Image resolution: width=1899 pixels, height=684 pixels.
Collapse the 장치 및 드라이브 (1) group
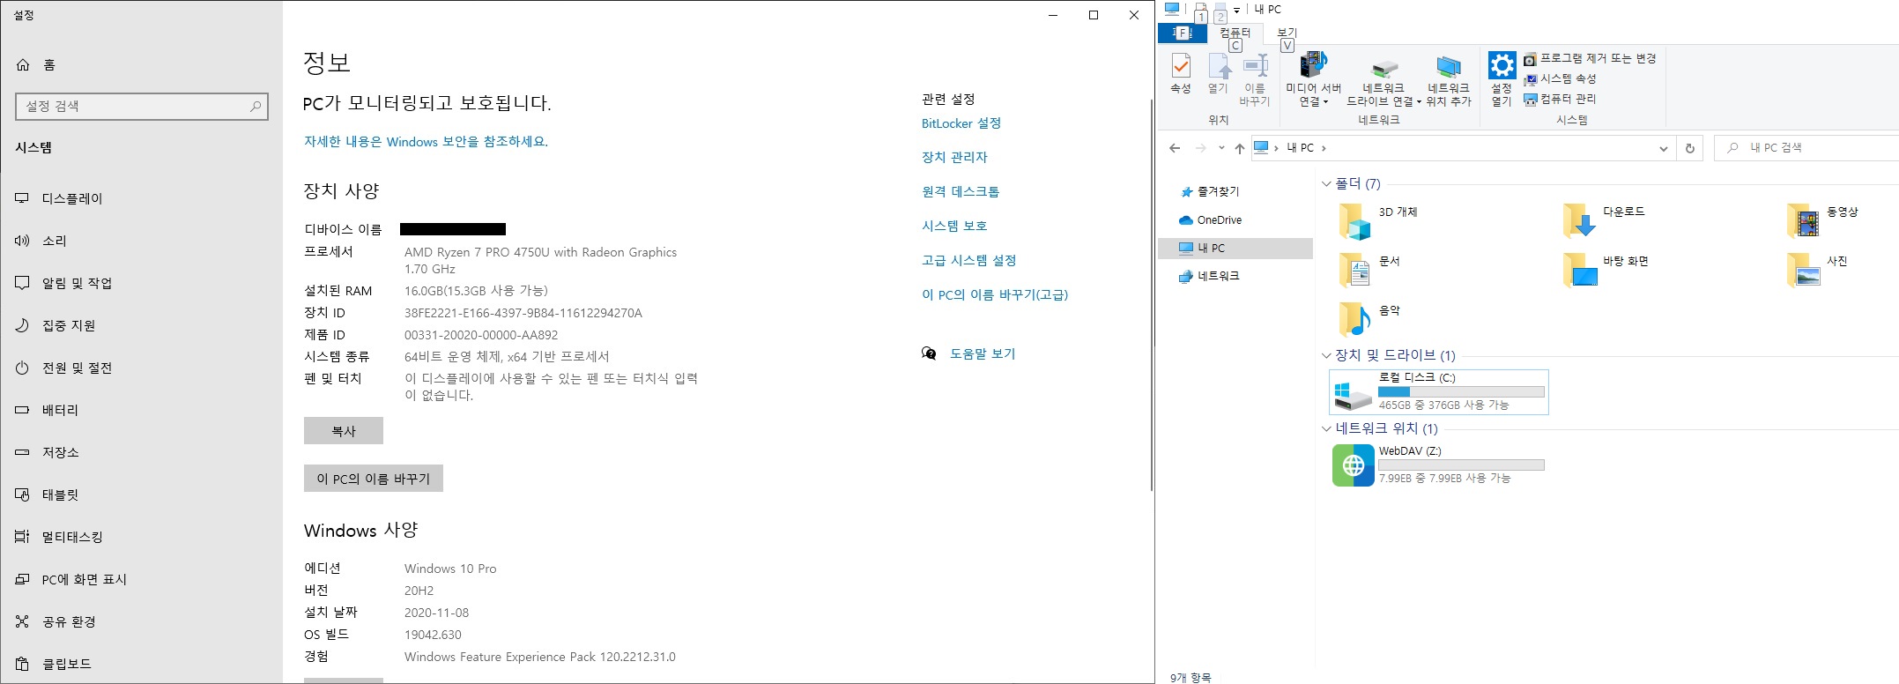[1326, 356]
